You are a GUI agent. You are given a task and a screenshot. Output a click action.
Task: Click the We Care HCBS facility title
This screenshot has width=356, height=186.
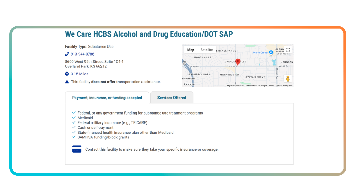149,34
